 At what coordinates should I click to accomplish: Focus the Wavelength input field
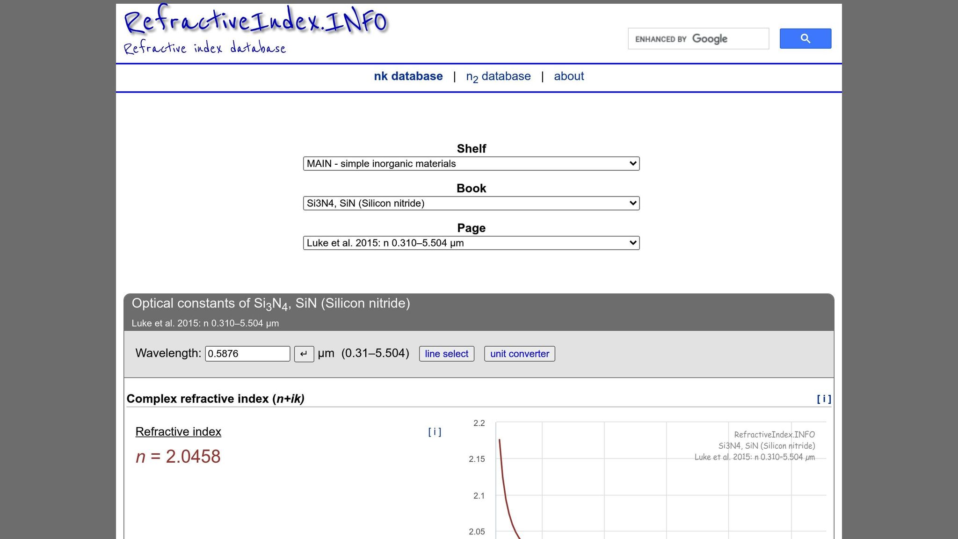pos(247,354)
